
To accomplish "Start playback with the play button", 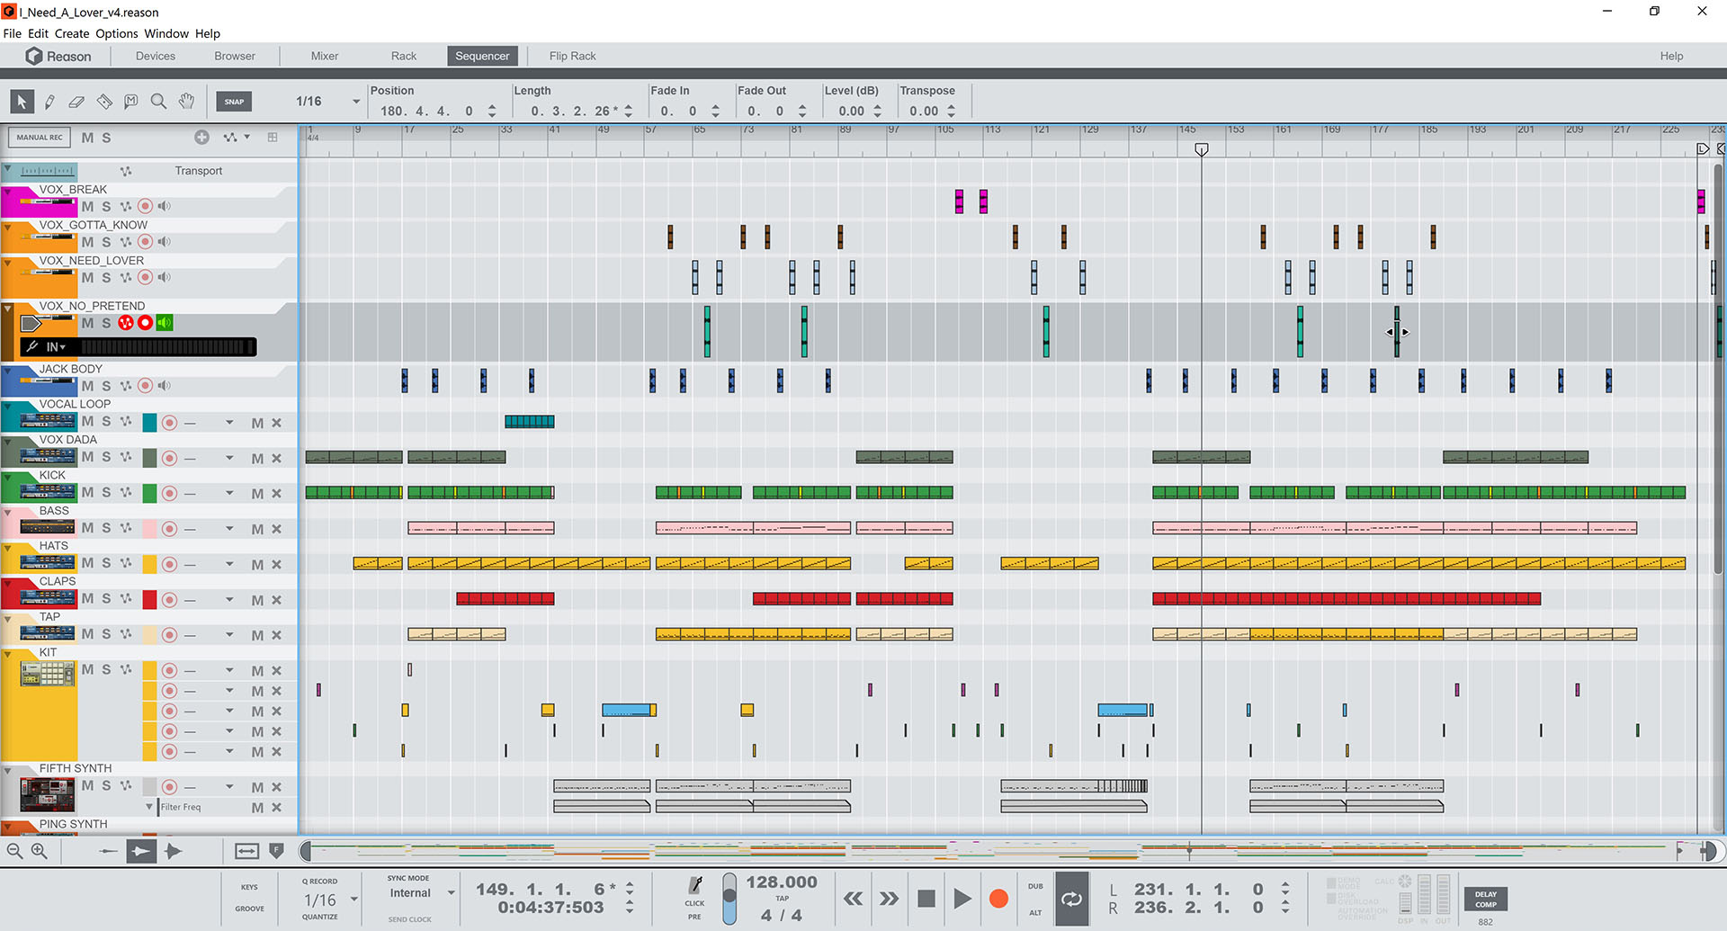I will 962,899.
